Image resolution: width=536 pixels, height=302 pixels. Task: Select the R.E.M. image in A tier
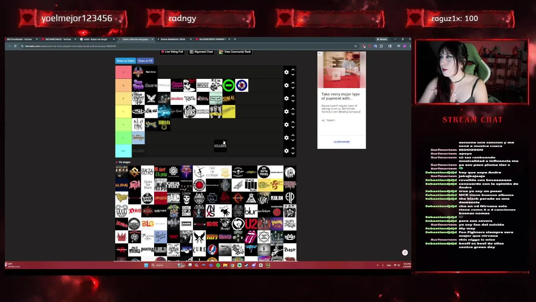pyautogui.click(x=216, y=85)
